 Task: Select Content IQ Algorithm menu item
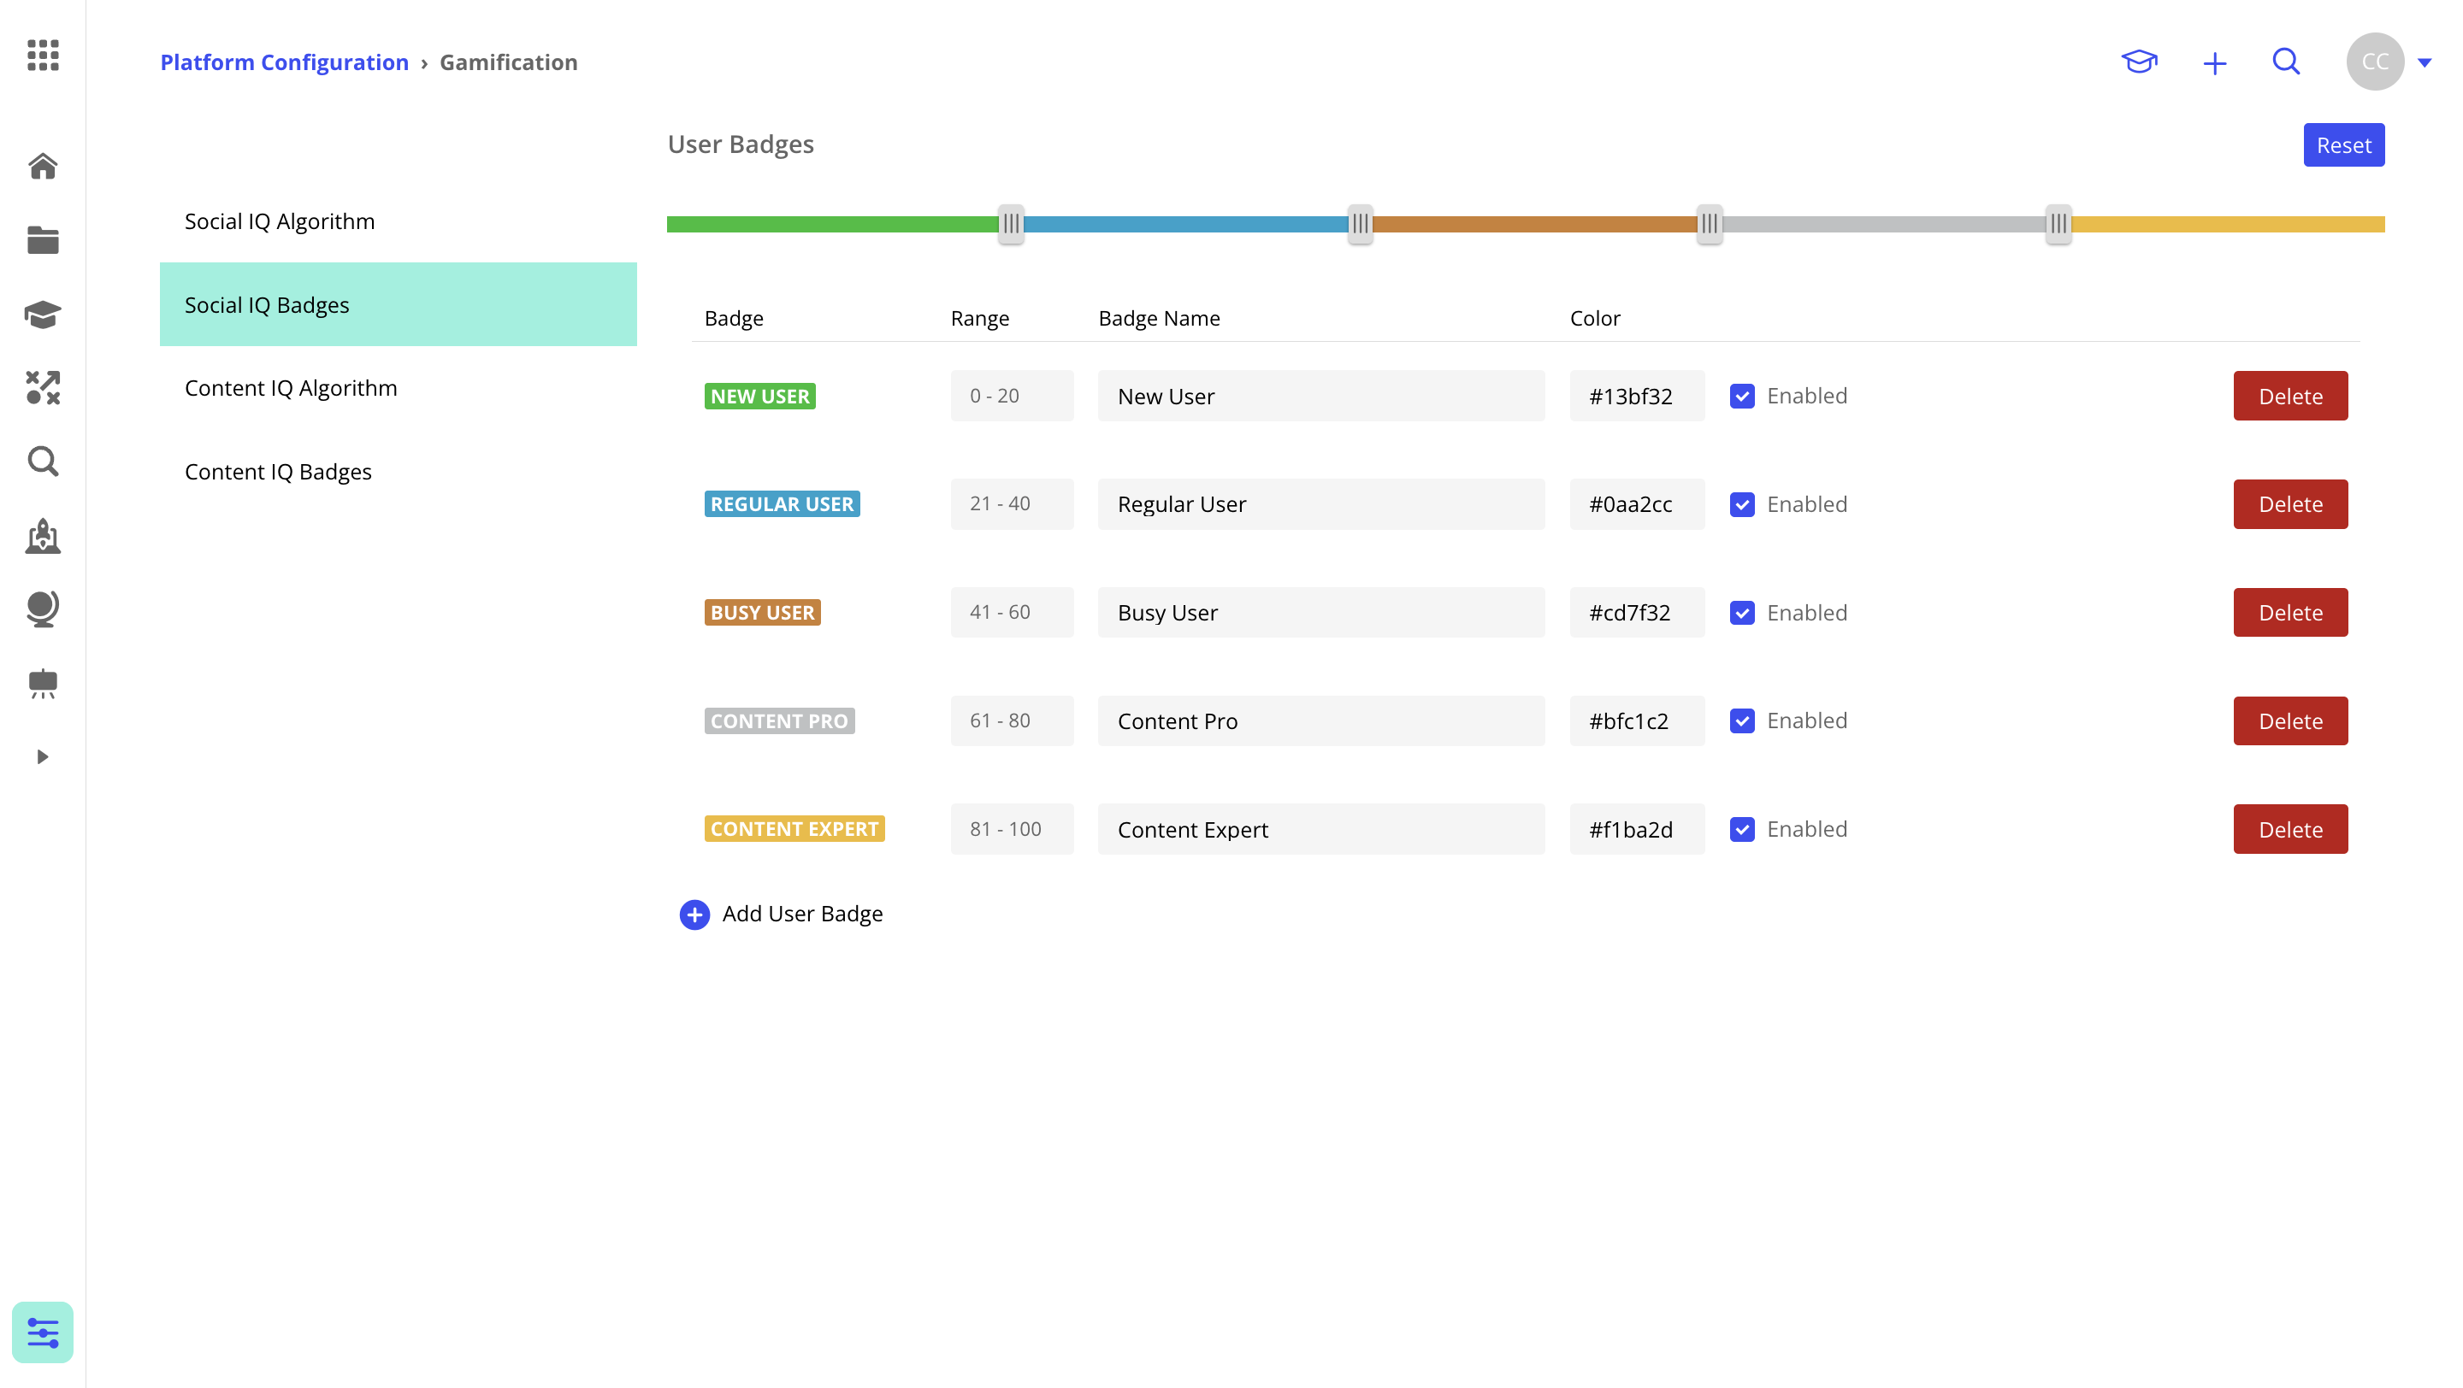(x=291, y=388)
